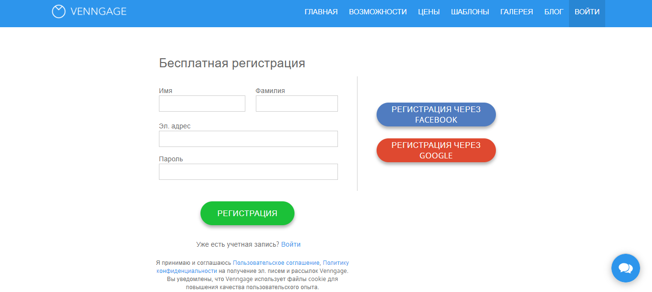Open the Цены pricing page
This screenshot has height=292, width=652.
click(429, 12)
